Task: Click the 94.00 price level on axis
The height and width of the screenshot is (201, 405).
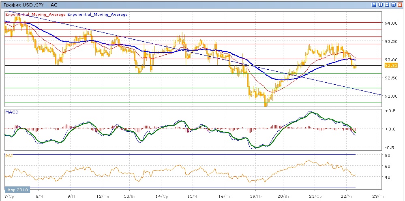Action: [390, 23]
